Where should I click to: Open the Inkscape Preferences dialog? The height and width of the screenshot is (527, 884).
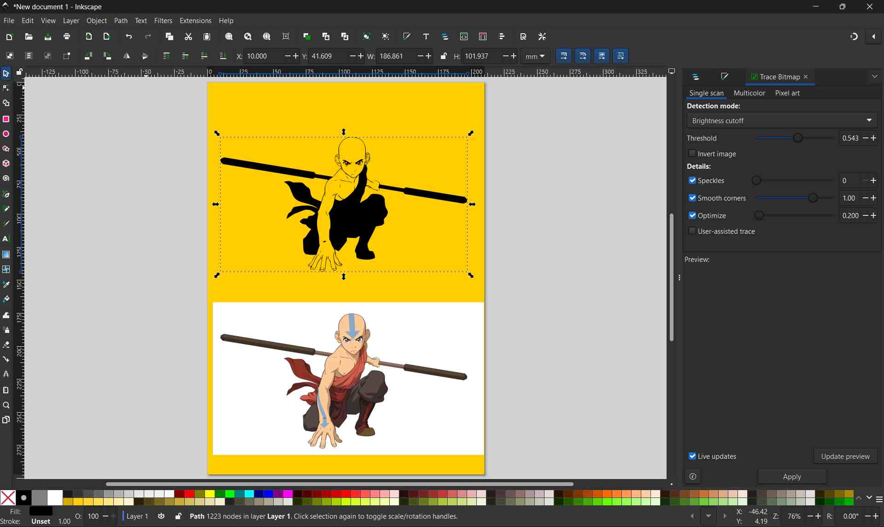coord(542,36)
